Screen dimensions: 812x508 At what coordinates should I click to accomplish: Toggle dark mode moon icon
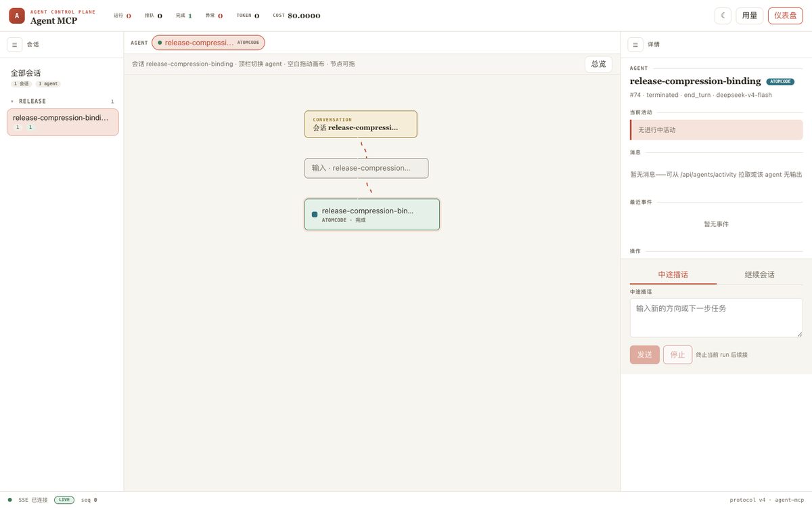click(x=723, y=16)
